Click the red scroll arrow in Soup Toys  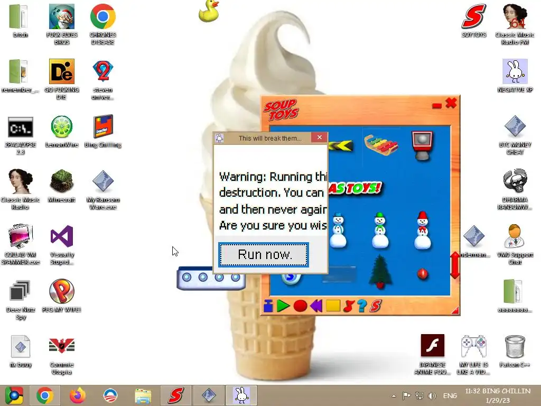pyautogui.click(x=455, y=265)
